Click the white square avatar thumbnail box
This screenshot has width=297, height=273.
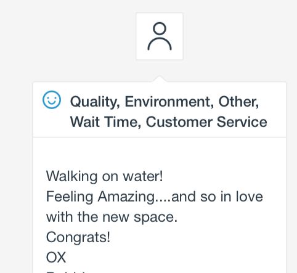pyautogui.click(x=160, y=36)
